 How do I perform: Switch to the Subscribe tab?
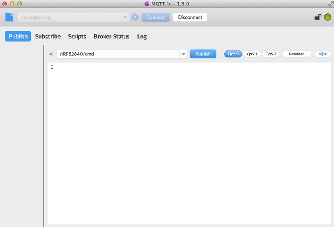[48, 36]
